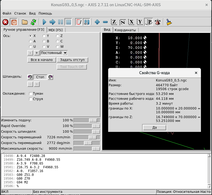This screenshot has height=195, width=212.
Task: Click Да to close G-code properties
Action: tap(155, 128)
